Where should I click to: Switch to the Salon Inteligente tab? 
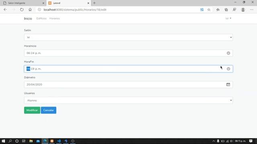pos(23,3)
